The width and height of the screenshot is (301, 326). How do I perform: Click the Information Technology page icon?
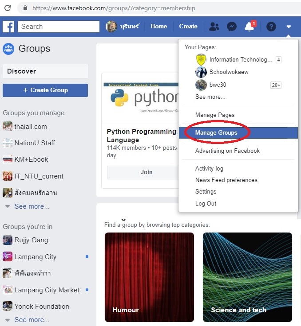pyautogui.click(x=201, y=60)
